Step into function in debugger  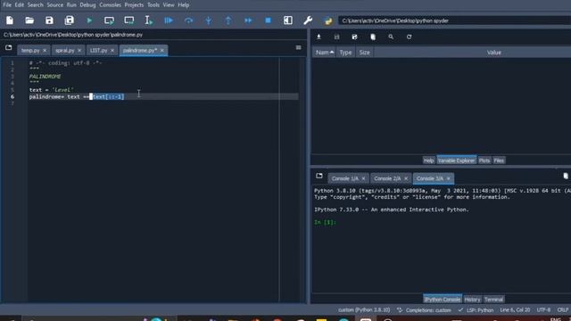(208, 21)
